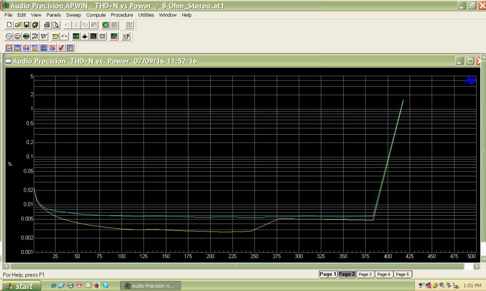Image resolution: width=486 pixels, height=291 pixels.
Task: Run the THD quick test icon
Action: 18,48
